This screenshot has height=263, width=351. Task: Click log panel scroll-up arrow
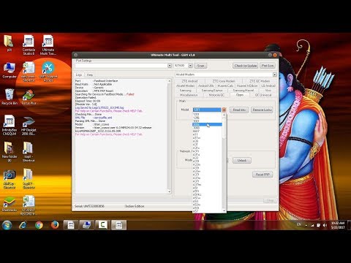click(x=170, y=81)
